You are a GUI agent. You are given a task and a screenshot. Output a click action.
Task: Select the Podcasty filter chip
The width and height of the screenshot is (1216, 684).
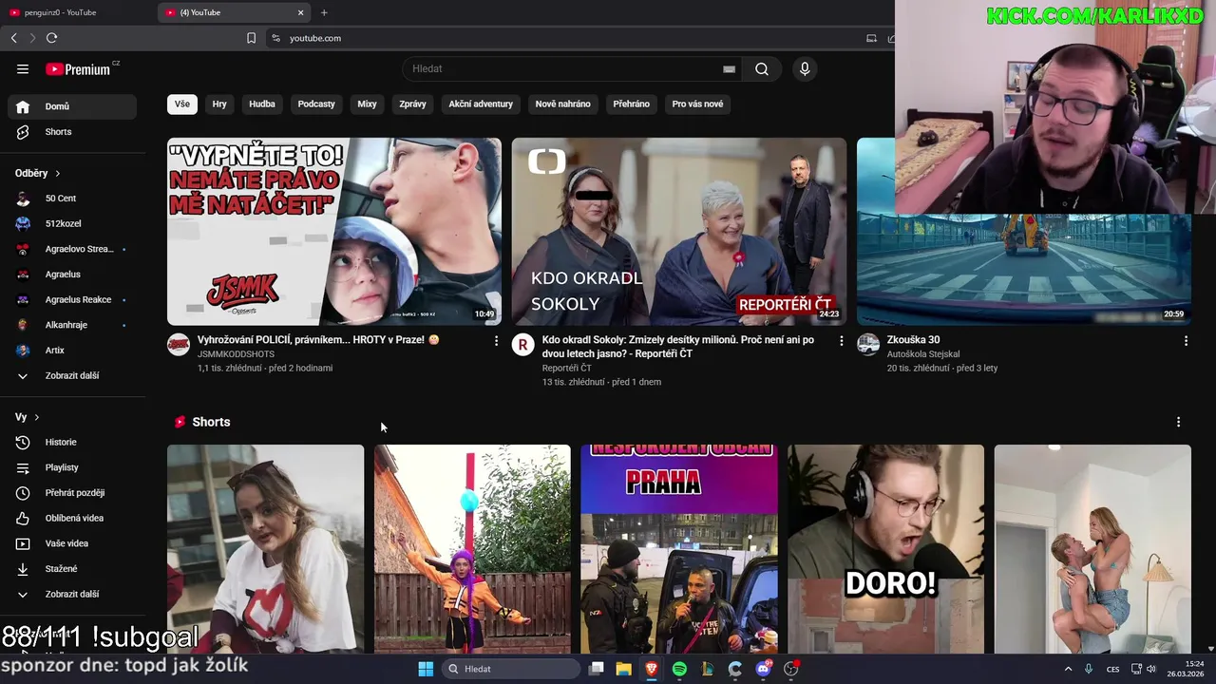point(316,104)
